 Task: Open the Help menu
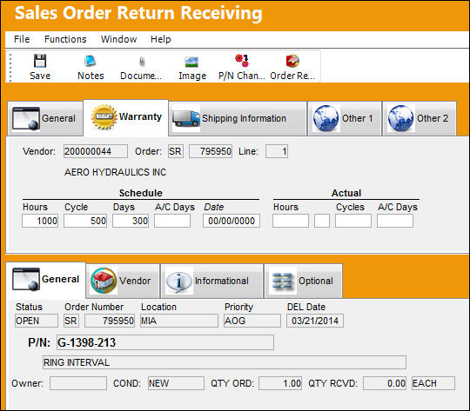click(161, 39)
